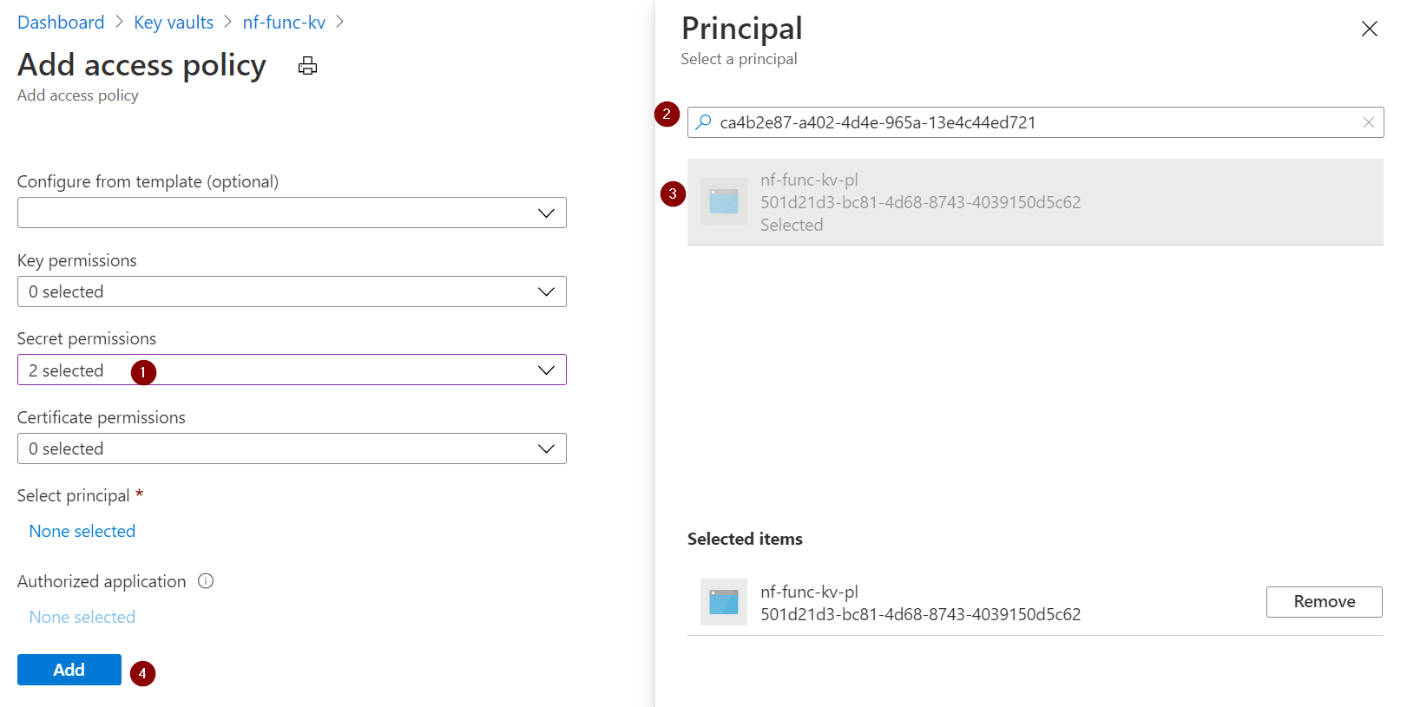Image resolution: width=1407 pixels, height=707 pixels.
Task: Open the Configure from template dropdown
Action: tap(292, 213)
